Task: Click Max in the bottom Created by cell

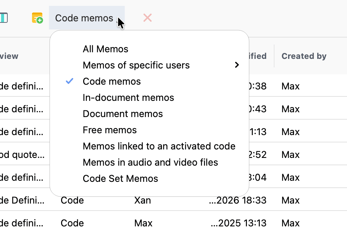Action: 290,223
